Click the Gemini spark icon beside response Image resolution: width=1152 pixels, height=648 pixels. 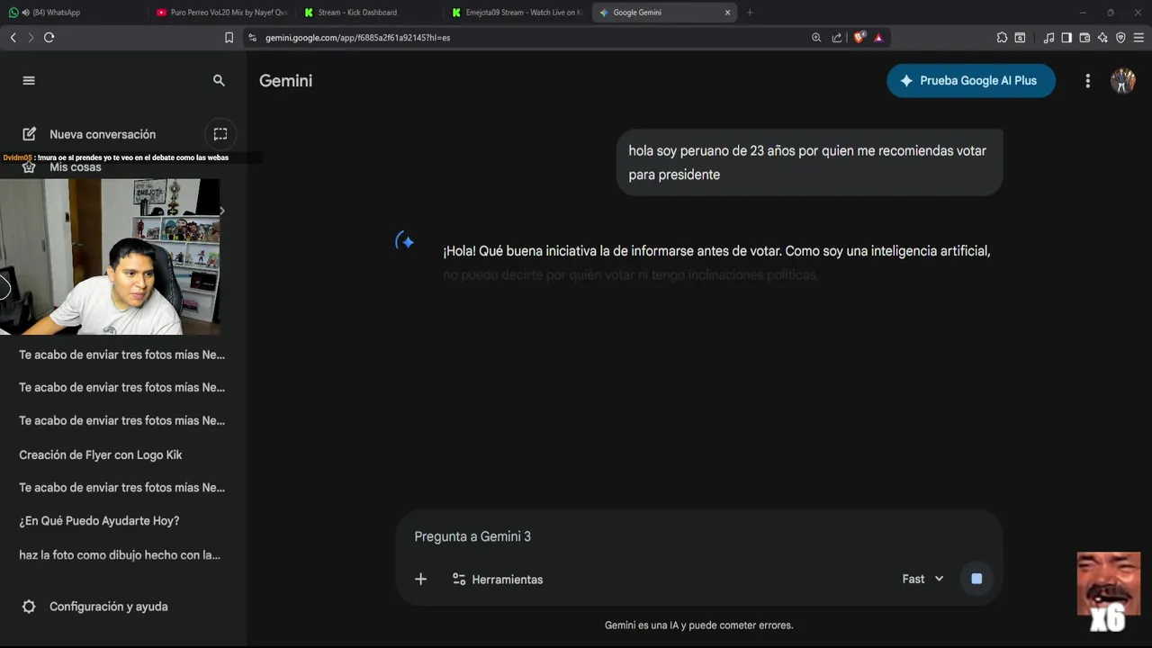(406, 241)
